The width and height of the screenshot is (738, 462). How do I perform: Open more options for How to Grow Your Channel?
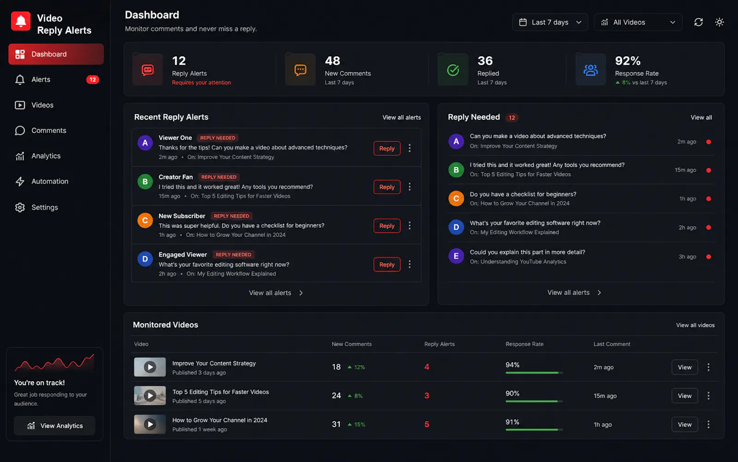click(x=708, y=424)
